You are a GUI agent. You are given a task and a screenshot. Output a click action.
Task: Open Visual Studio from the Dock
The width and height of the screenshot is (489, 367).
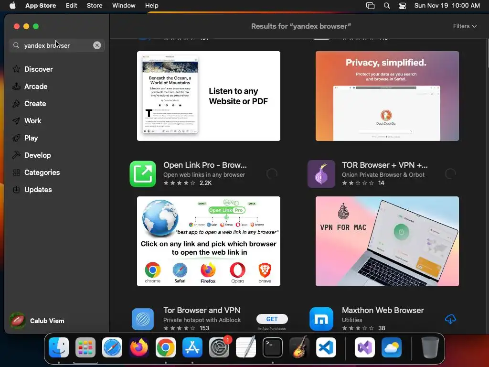pos(365,347)
